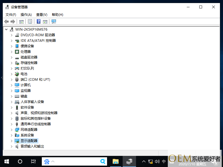Open the 查看(V) menu
This screenshot has width=223, height=167.
[x=42, y=14]
